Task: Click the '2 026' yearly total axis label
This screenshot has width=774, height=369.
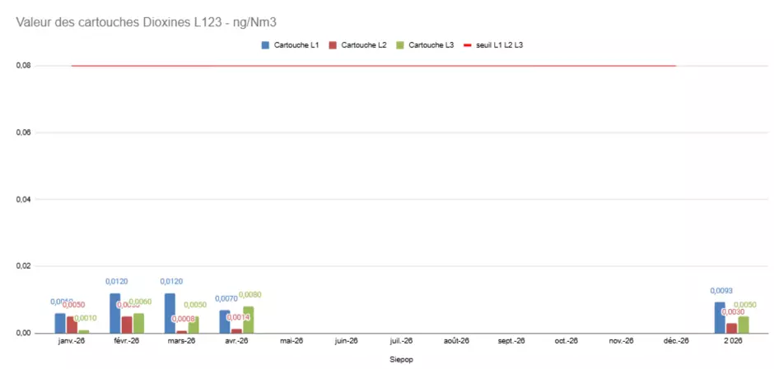Action: pos(733,340)
